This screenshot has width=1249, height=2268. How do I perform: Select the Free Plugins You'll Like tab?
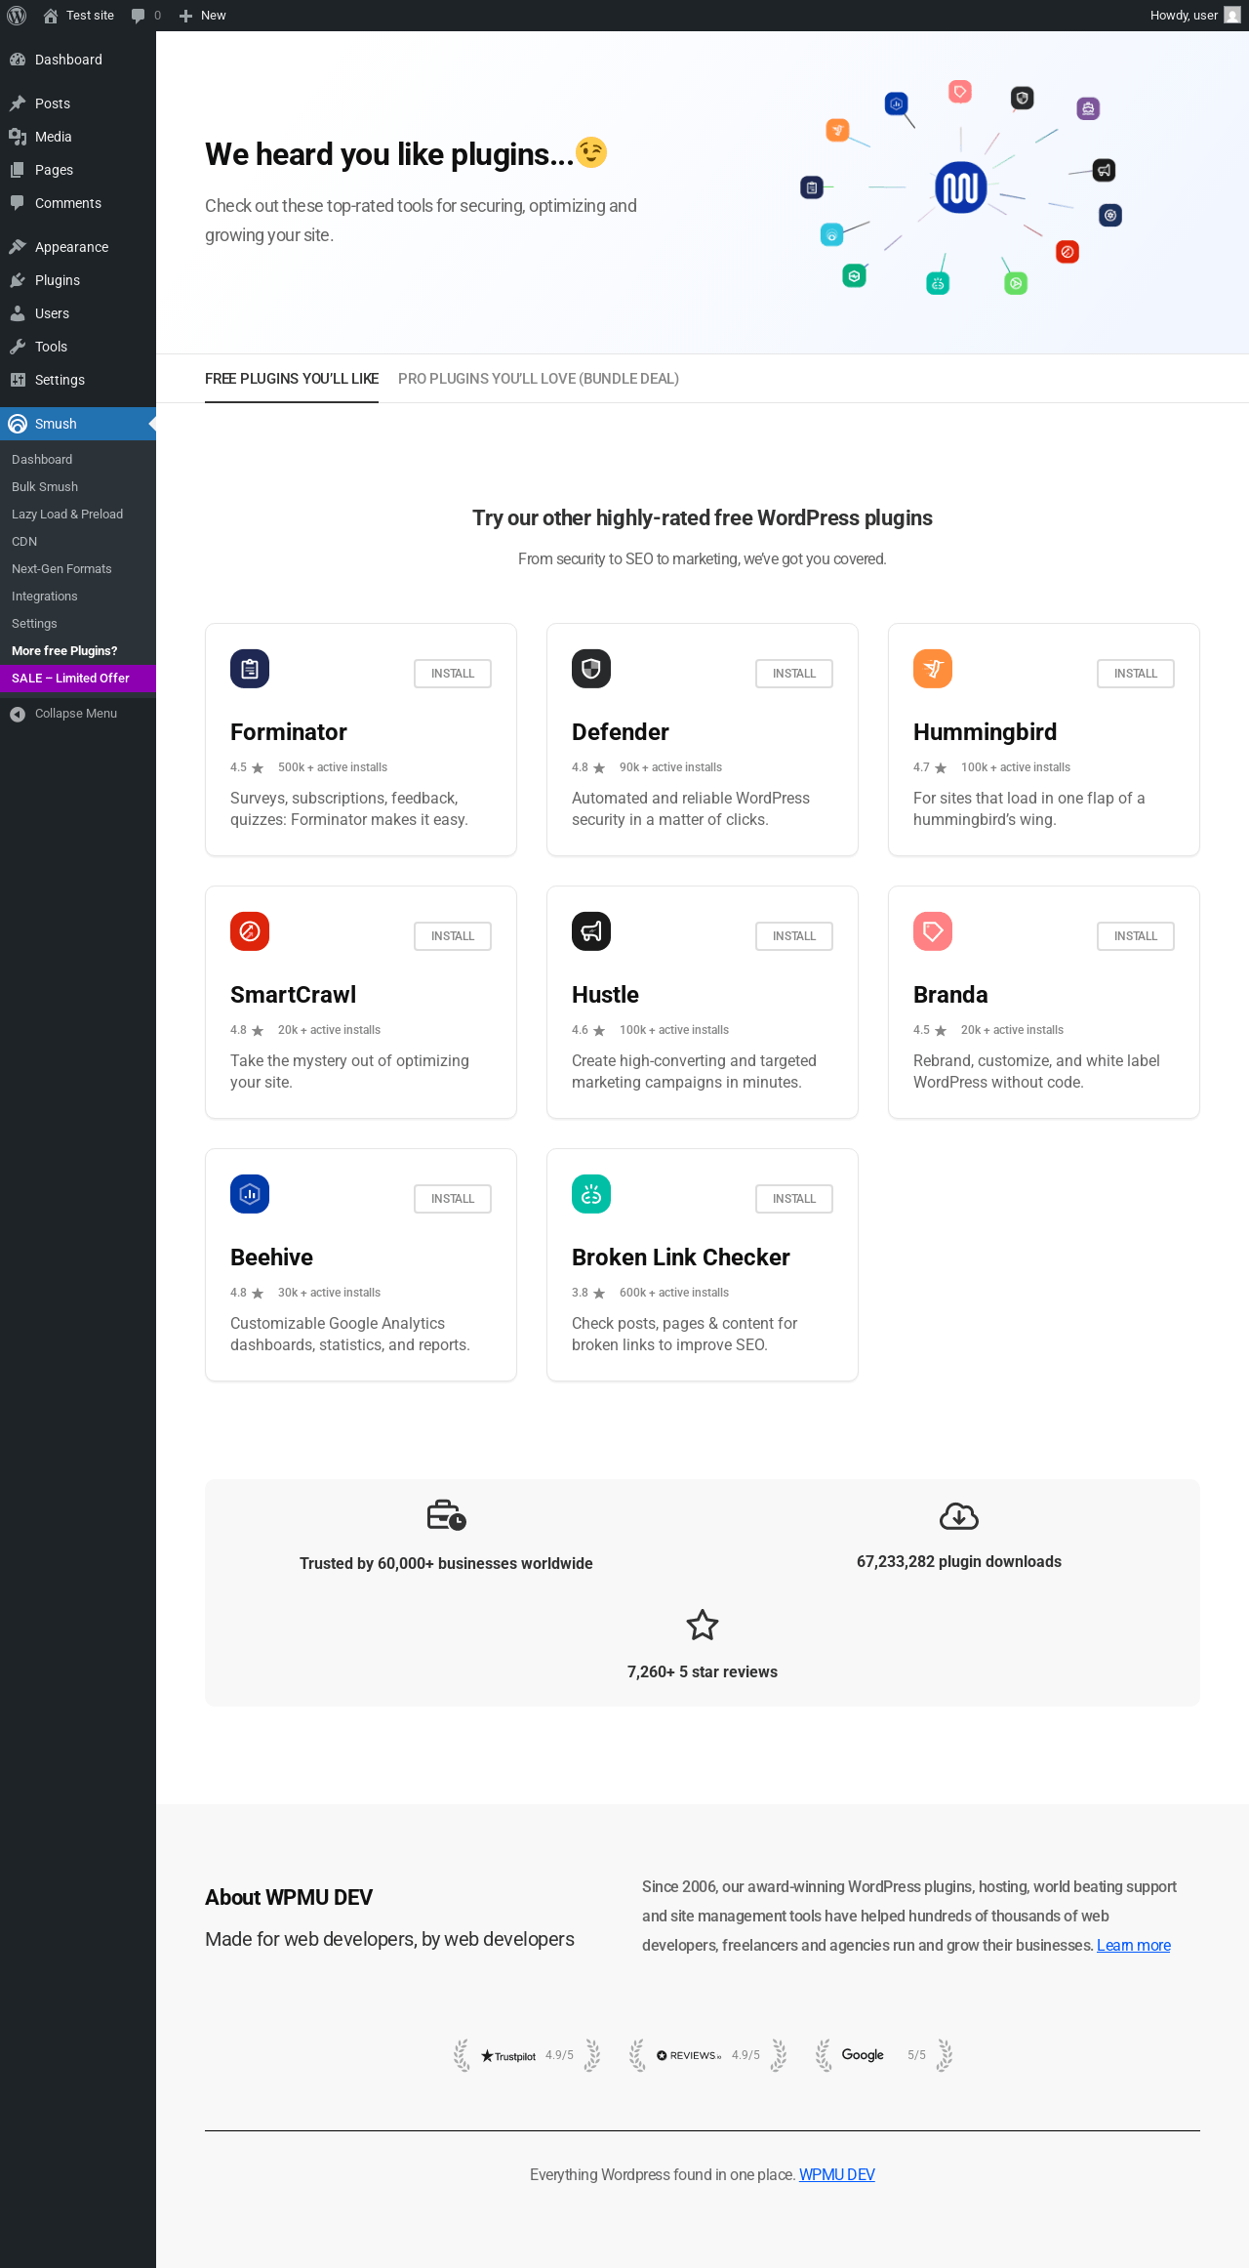(x=292, y=379)
